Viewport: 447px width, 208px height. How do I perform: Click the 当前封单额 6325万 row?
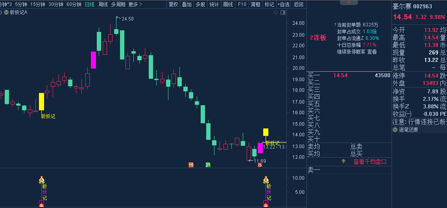pyautogui.click(x=358, y=24)
